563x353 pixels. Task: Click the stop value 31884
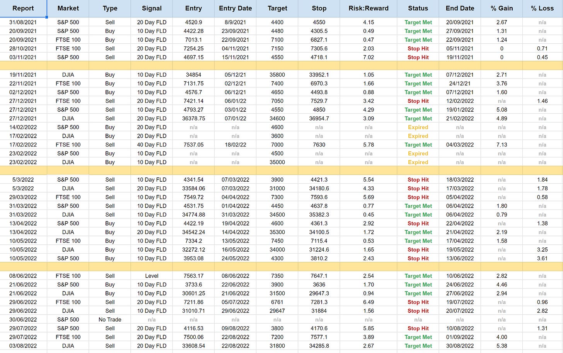coord(319,311)
